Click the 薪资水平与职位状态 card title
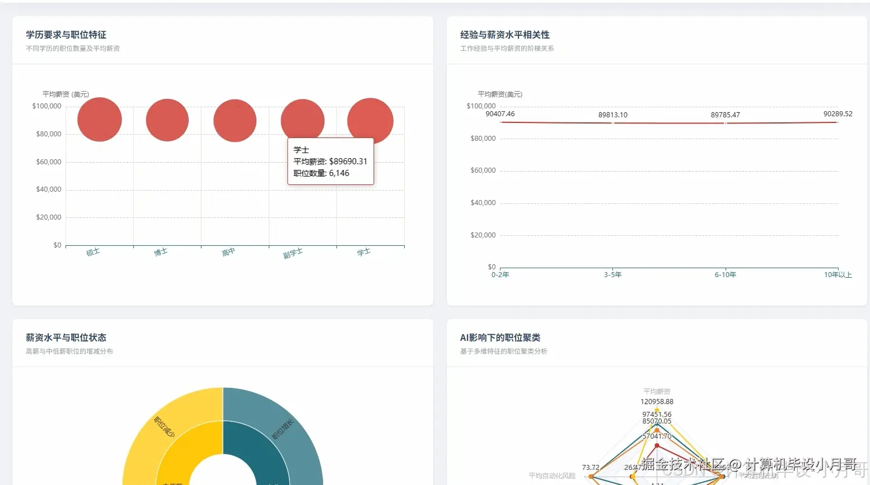 pos(66,337)
